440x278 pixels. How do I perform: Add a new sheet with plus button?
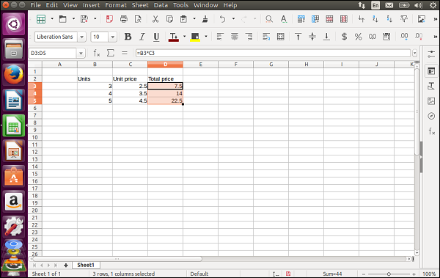[x=66, y=265]
